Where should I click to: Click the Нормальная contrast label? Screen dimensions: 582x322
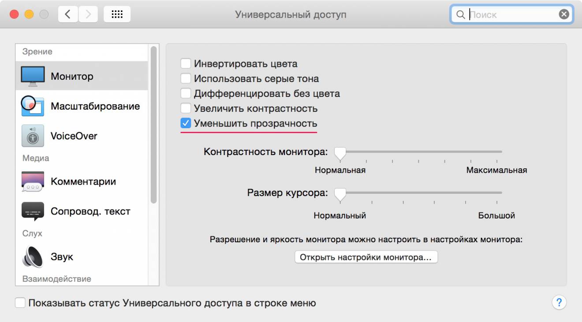tap(340, 170)
